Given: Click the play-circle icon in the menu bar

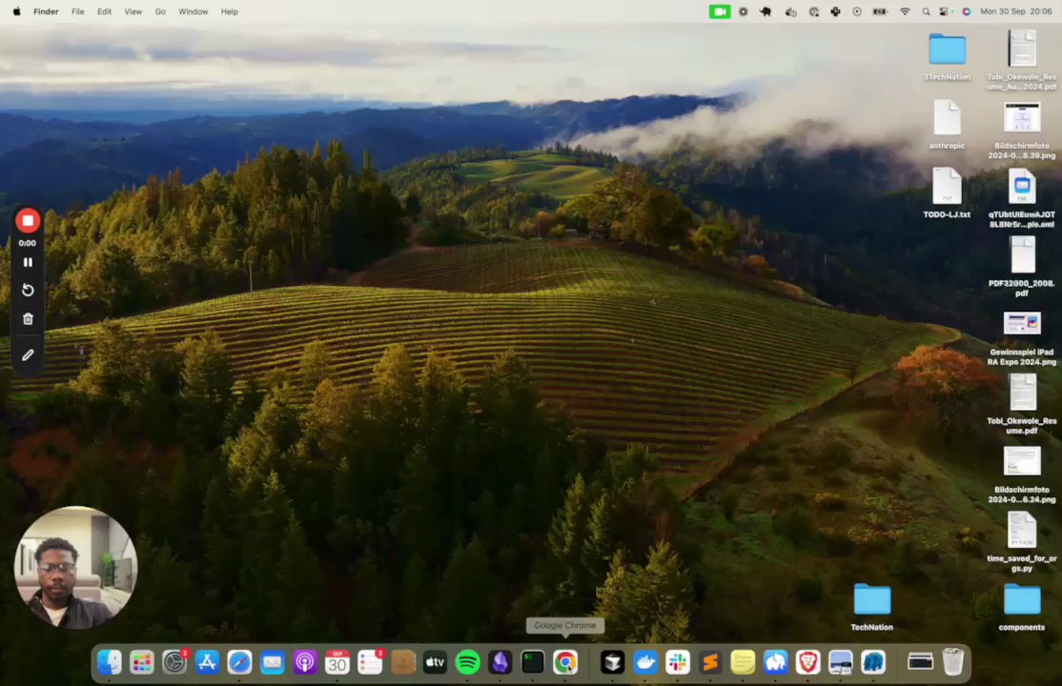Looking at the screenshot, I should coord(857,11).
